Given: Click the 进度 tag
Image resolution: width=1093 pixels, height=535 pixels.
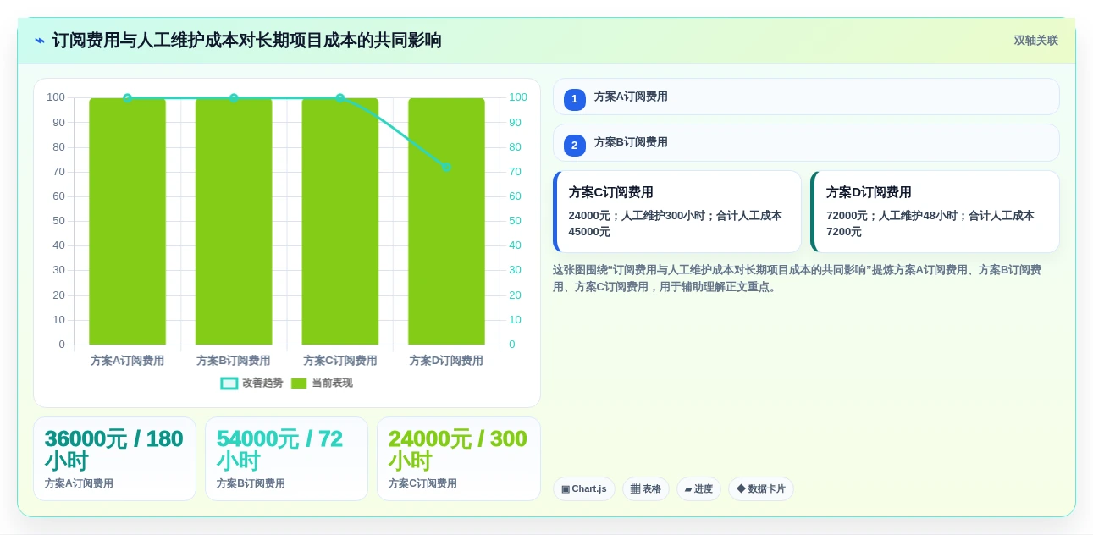Looking at the screenshot, I should tap(698, 489).
